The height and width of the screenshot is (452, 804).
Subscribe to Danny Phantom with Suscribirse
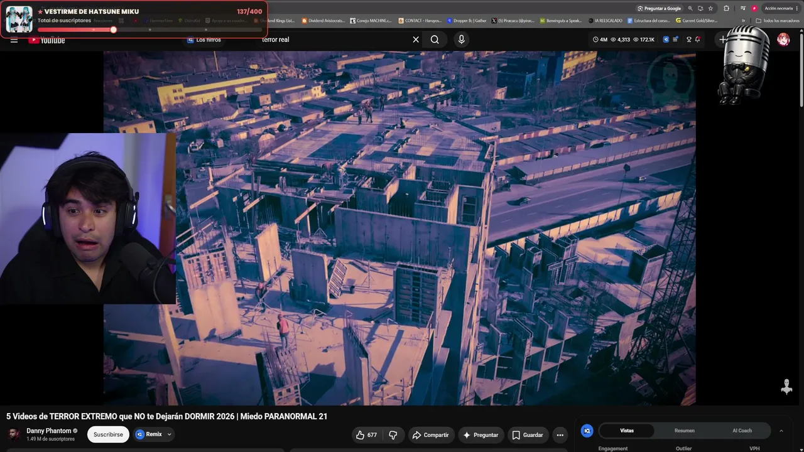pos(108,434)
